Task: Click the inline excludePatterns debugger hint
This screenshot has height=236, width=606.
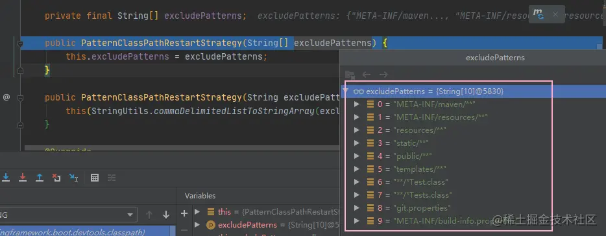Action: [431, 16]
